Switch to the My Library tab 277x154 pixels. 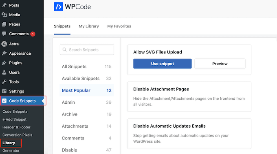tap(89, 26)
